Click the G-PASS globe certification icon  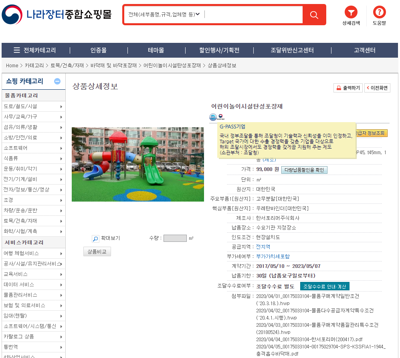coord(213,117)
